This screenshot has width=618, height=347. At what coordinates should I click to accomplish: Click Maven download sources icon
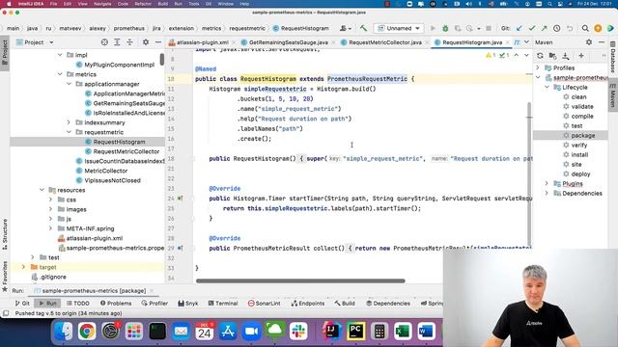click(566, 56)
